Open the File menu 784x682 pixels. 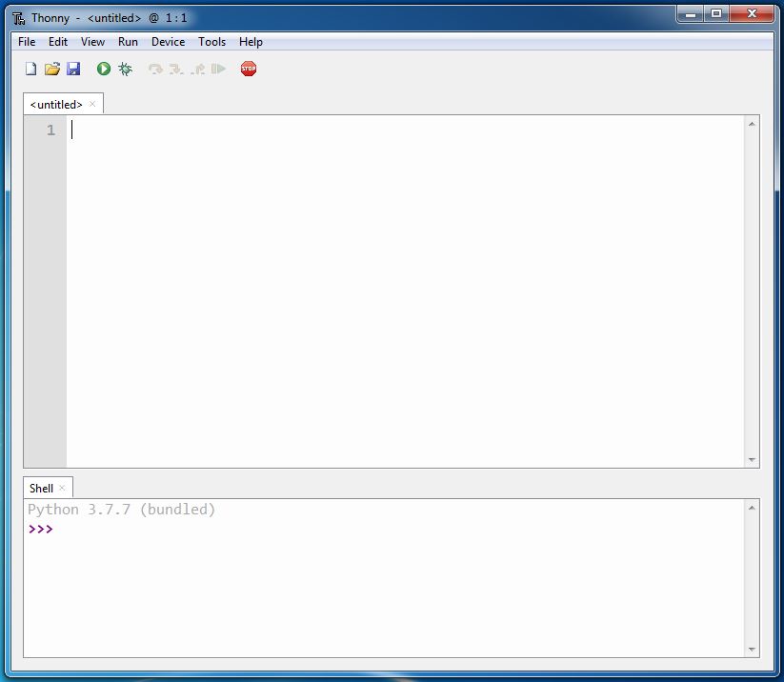coord(27,42)
